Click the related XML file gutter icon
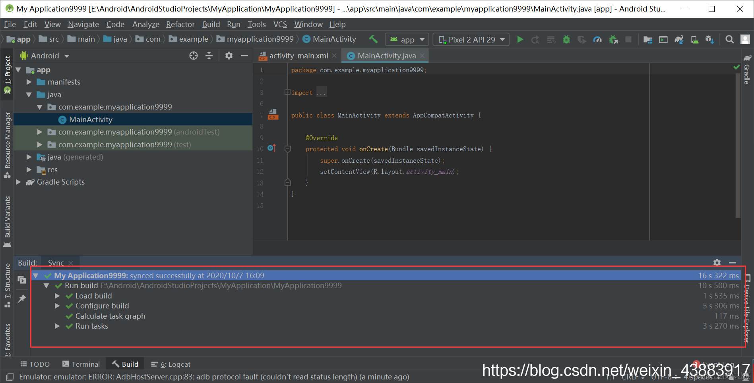Screen dimensions: 754x383 (x=273, y=115)
